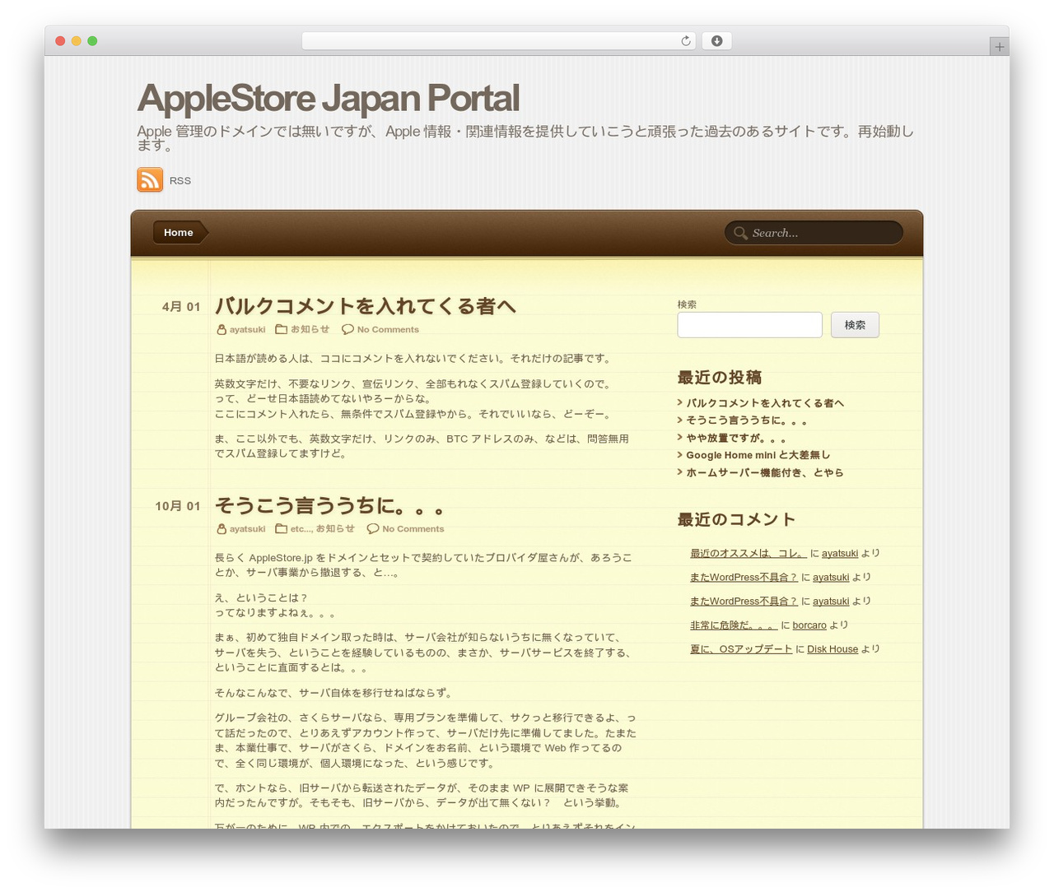Screen dimensions: 1054x892
Task: Click Disk House commenter link
Action: click(832, 649)
